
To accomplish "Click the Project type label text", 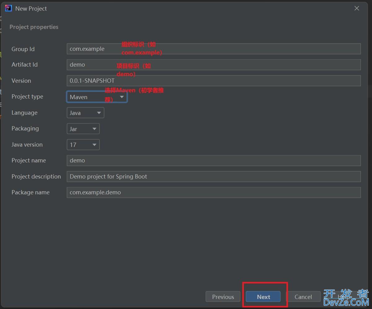I will (27, 97).
